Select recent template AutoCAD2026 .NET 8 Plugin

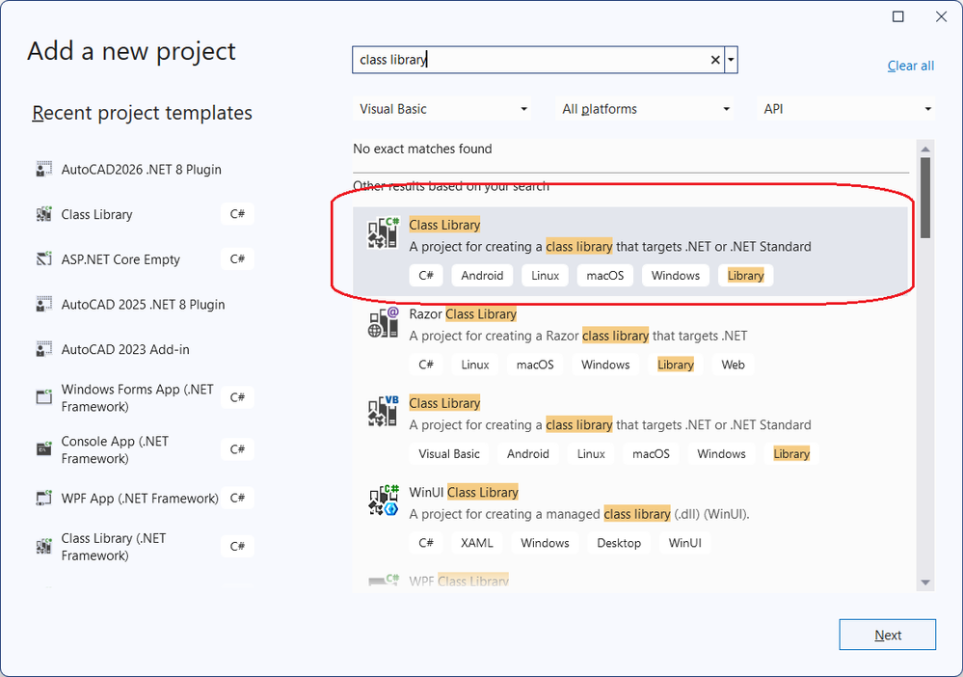click(143, 170)
